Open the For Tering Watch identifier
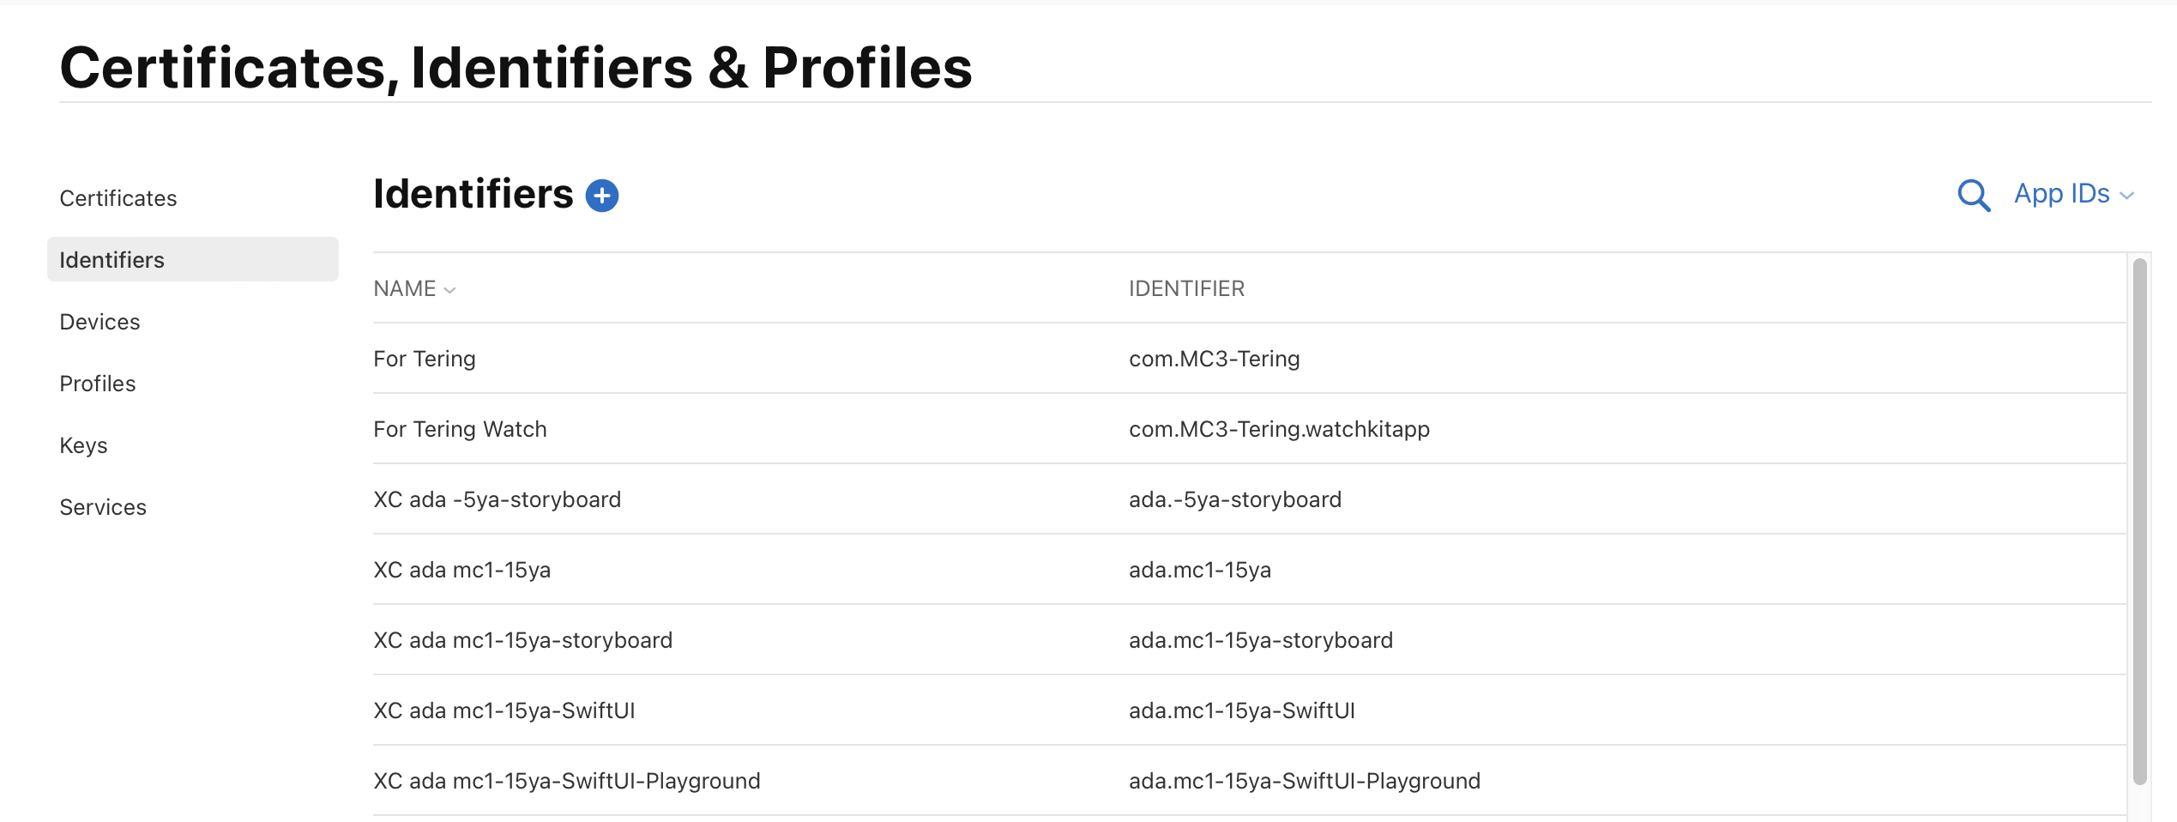Image resolution: width=2177 pixels, height=822 pixels. (x=1250, y=429)
